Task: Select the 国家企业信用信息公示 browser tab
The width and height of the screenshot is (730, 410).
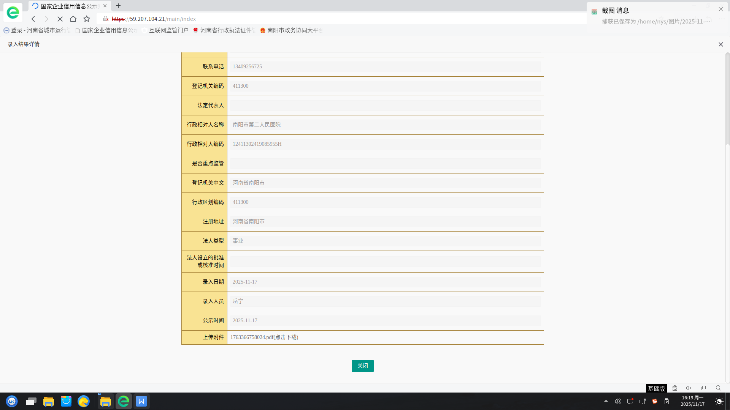Action: (68, 6)
